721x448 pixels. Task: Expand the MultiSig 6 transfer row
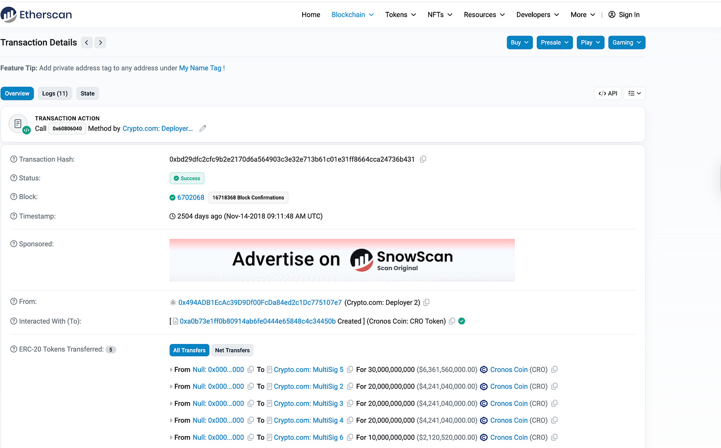(171, 438)
